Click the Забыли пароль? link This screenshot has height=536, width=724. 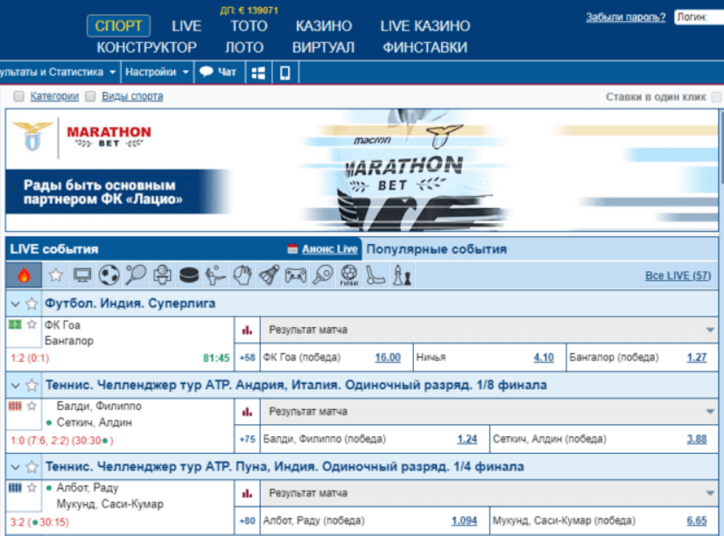(626, 17)
